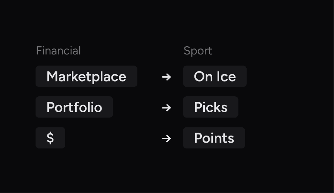The image size is (334, 193).
Task: Click the arrow next to Marketplace
Action: click(x=167, y=77)
